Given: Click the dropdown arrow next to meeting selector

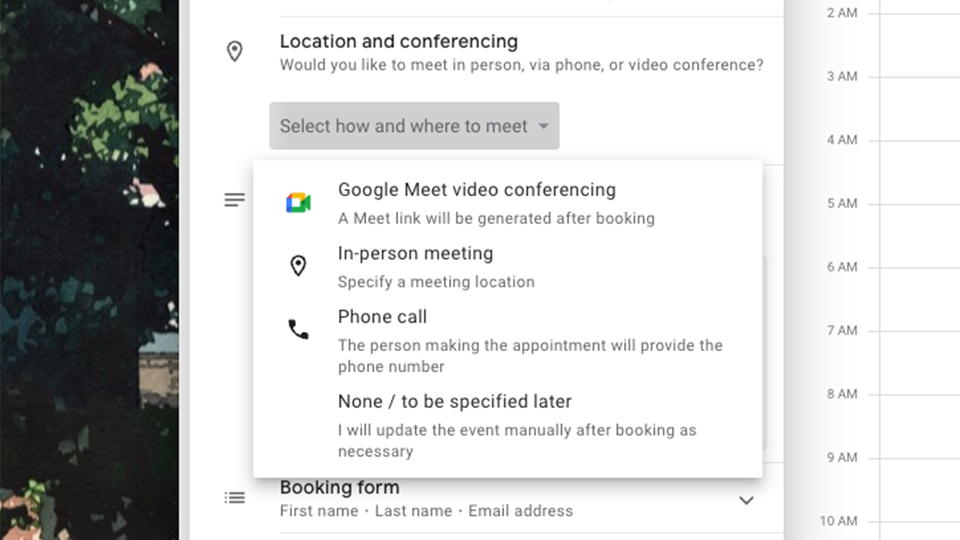Looking at the screenshot, I should [x=543, y=126].
